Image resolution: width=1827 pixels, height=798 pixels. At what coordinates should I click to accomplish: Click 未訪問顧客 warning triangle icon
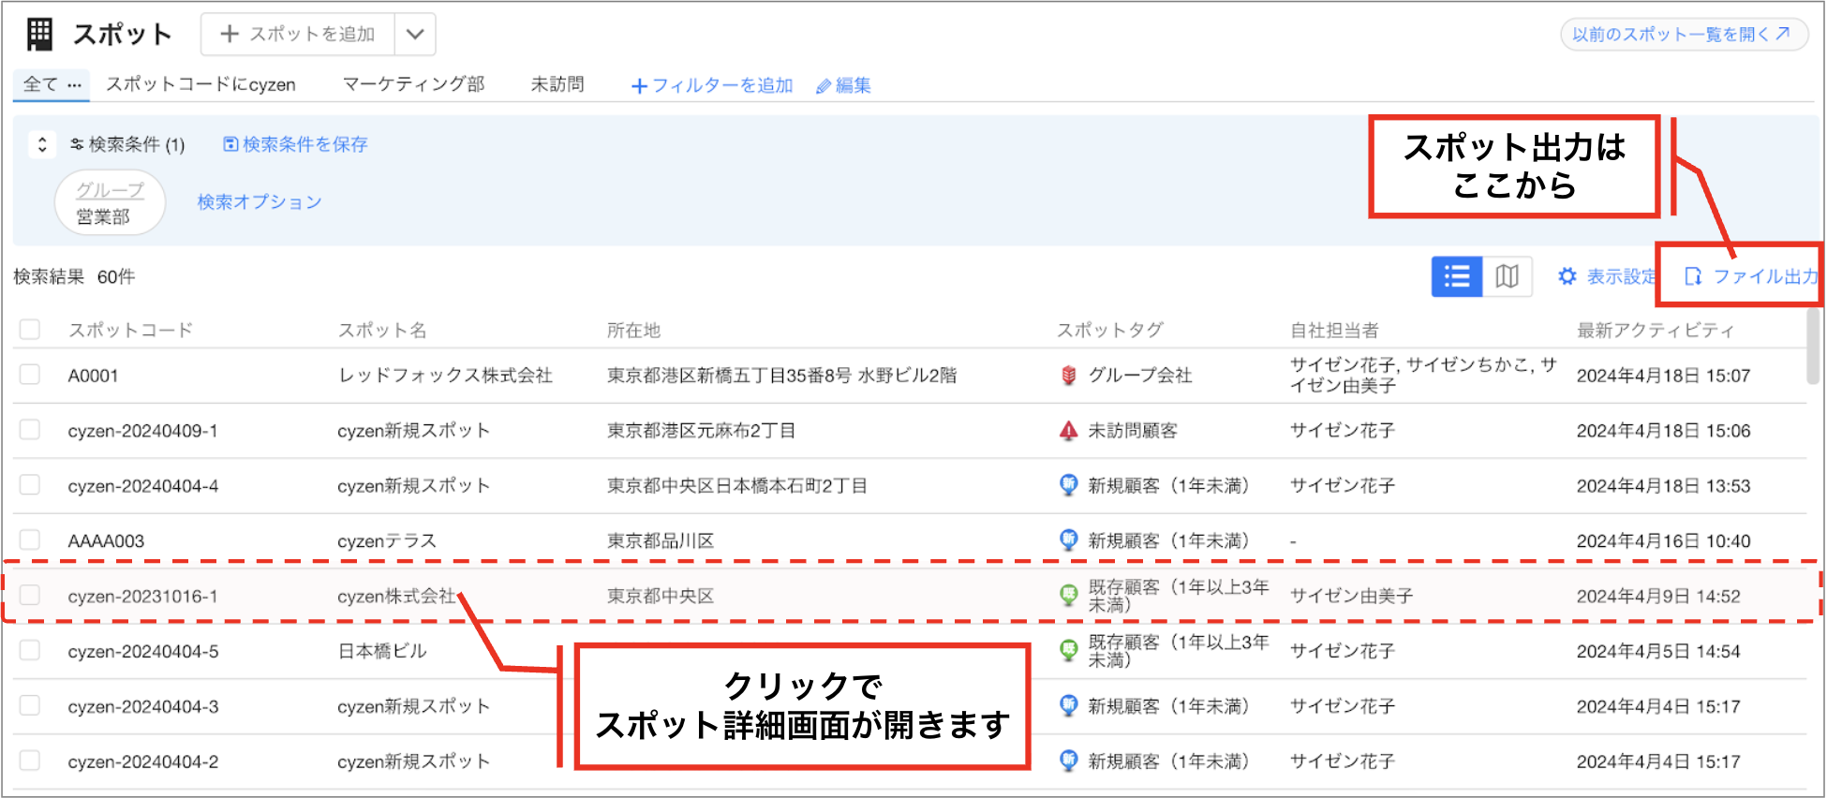1068,431
